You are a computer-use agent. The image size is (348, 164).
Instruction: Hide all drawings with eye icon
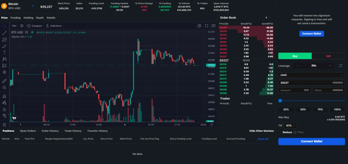[4, 115]
